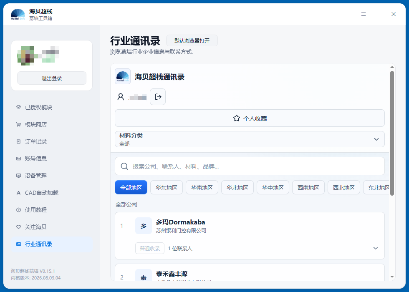Image resolution: width=409 pixels, height=292 pixels.
Task: Select the 华南地区 region filter
Action: click(x=202, y=187)
